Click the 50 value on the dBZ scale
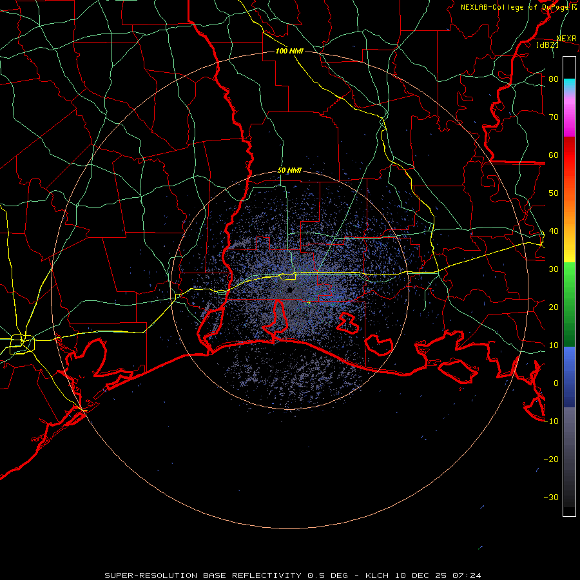 pyautogui.click(x=554, y=193)
